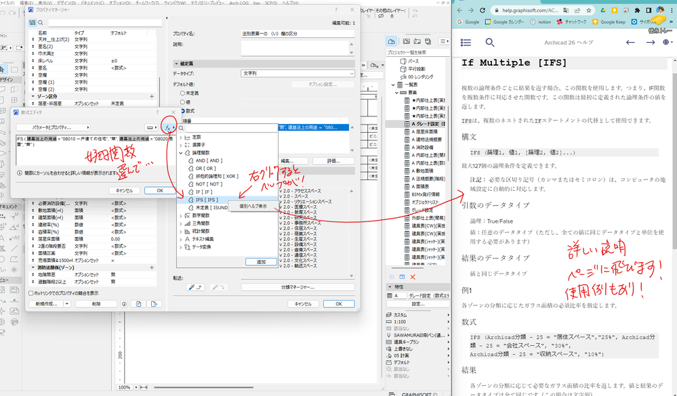The image size is (677, 396).
Task: Click the help page search magnifier icon
Action: click(489, 42)
